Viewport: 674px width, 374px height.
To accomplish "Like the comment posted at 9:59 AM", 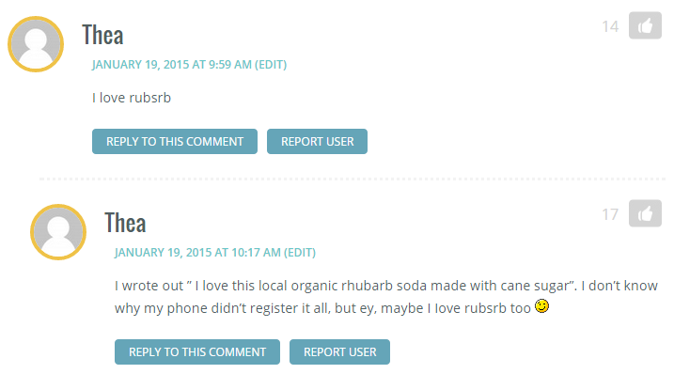I will pyautogui.click(x=645, y=25).
